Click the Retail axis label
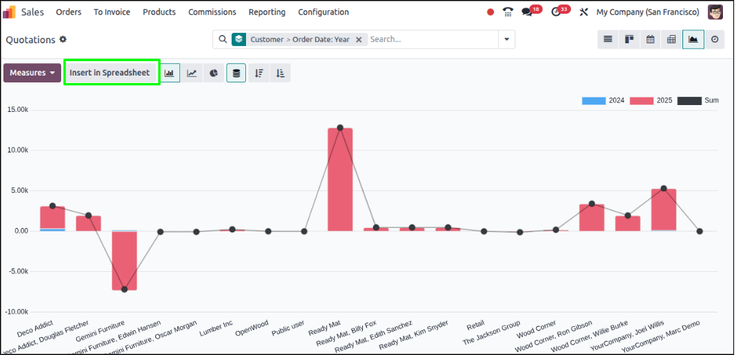Image resolution: width=736 pixels, height=355 pixels. tap(476, 325)
